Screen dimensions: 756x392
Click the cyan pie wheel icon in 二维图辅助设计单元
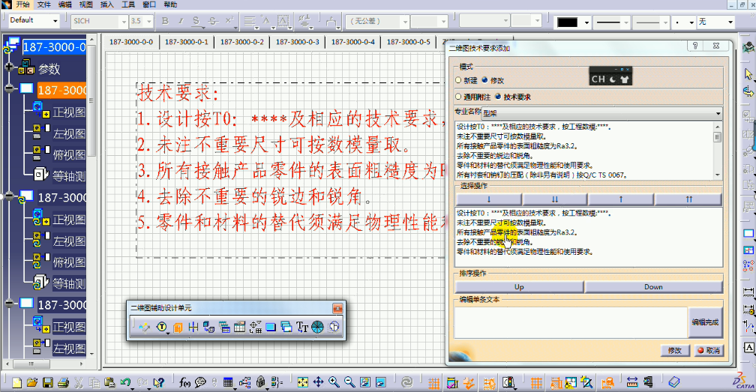(317, 328)
